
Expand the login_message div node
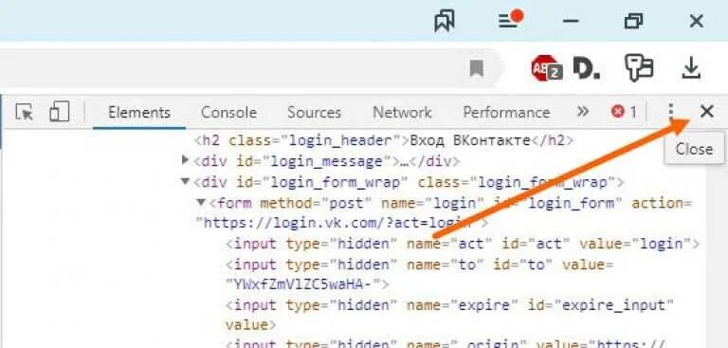point(185,160)
